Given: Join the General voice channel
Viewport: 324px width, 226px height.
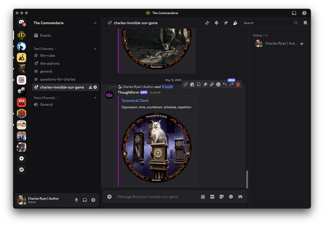Looking at the screenshot, I should coord(65,105).
